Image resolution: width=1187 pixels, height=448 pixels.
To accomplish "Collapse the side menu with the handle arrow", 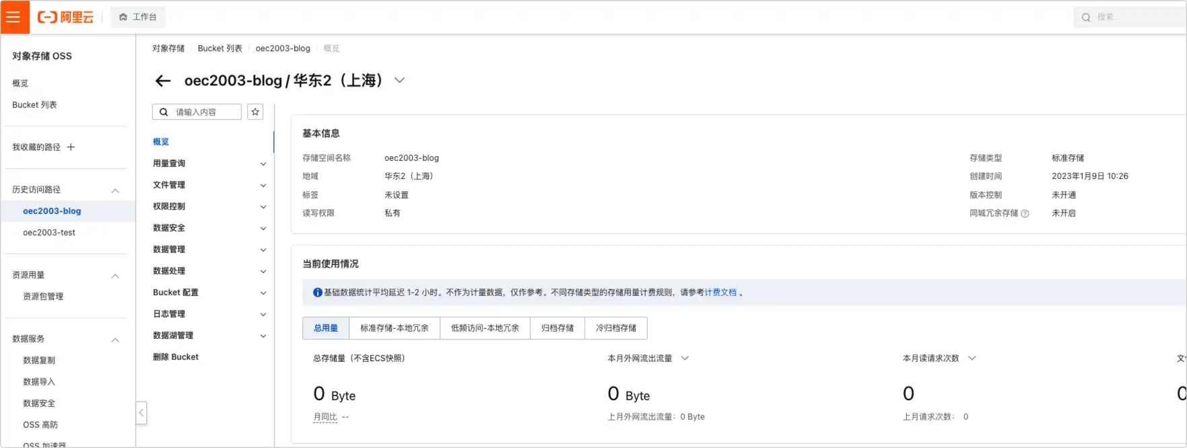I will (141, 412).
